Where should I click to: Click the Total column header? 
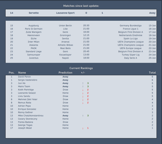152,73
